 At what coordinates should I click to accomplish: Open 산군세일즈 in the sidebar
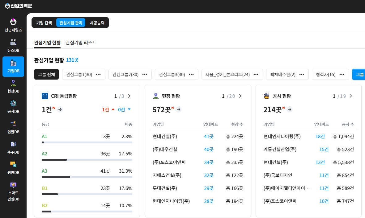tap(13, 25)
